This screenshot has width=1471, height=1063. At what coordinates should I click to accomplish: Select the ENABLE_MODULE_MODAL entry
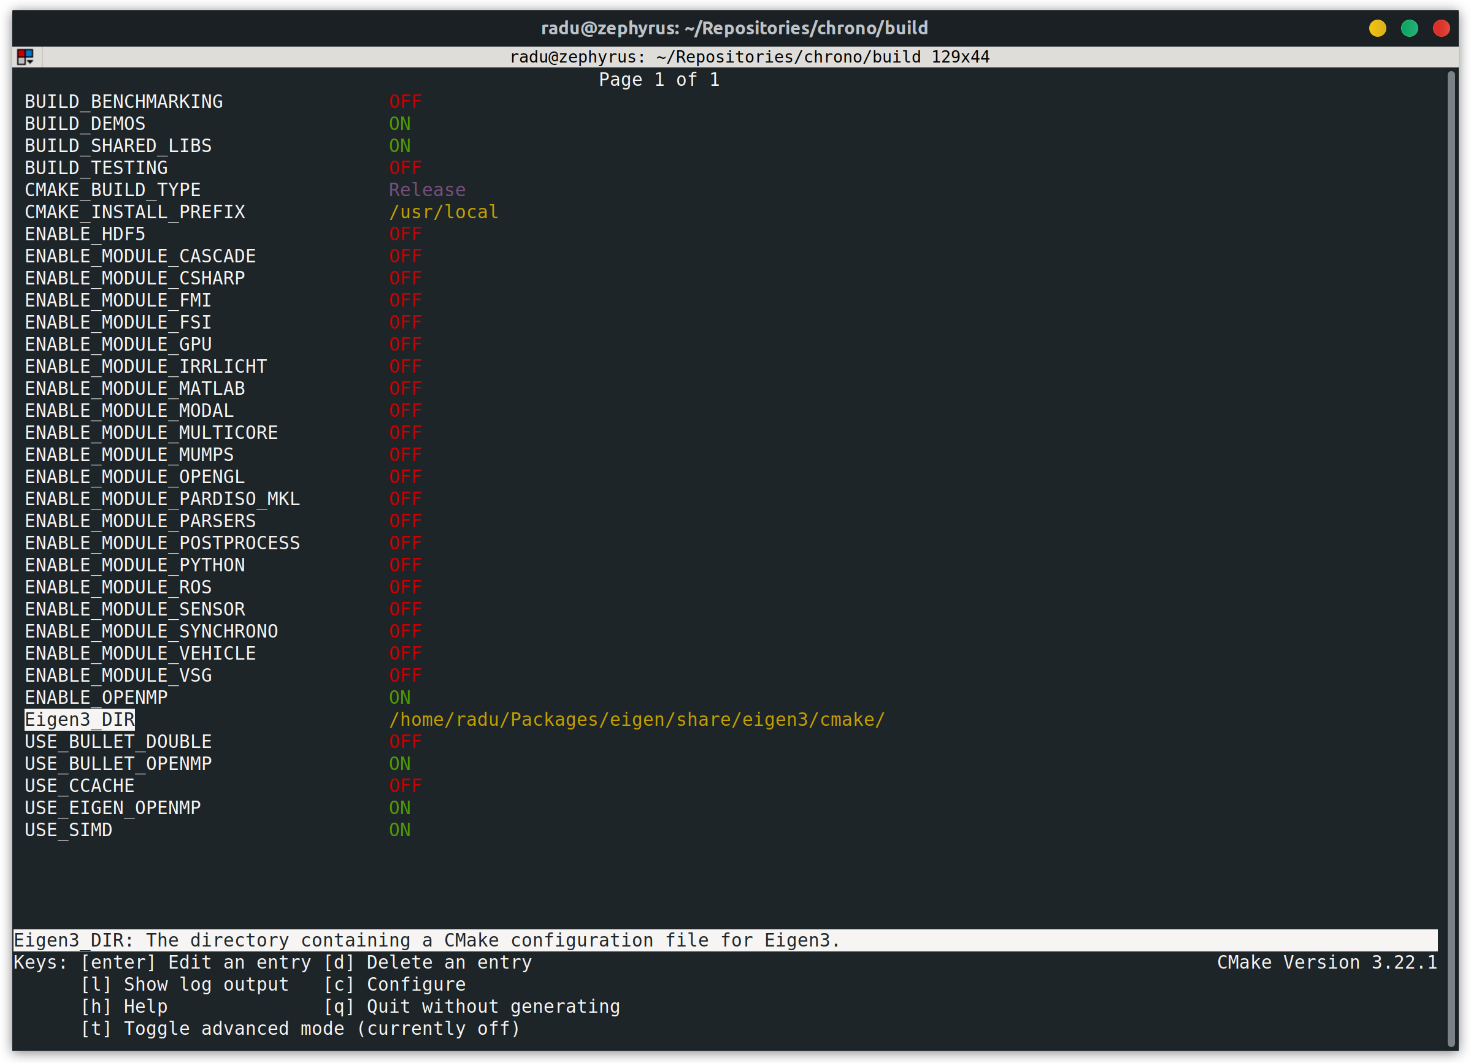[129, 410]
